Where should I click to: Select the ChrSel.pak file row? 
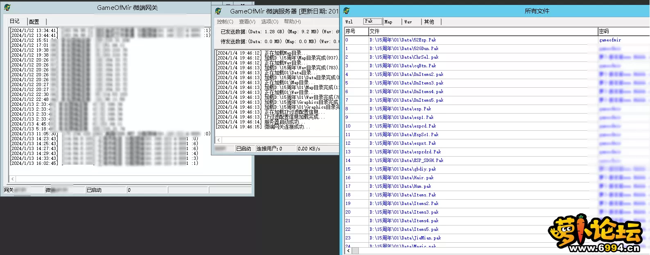[x=497, y=57]
